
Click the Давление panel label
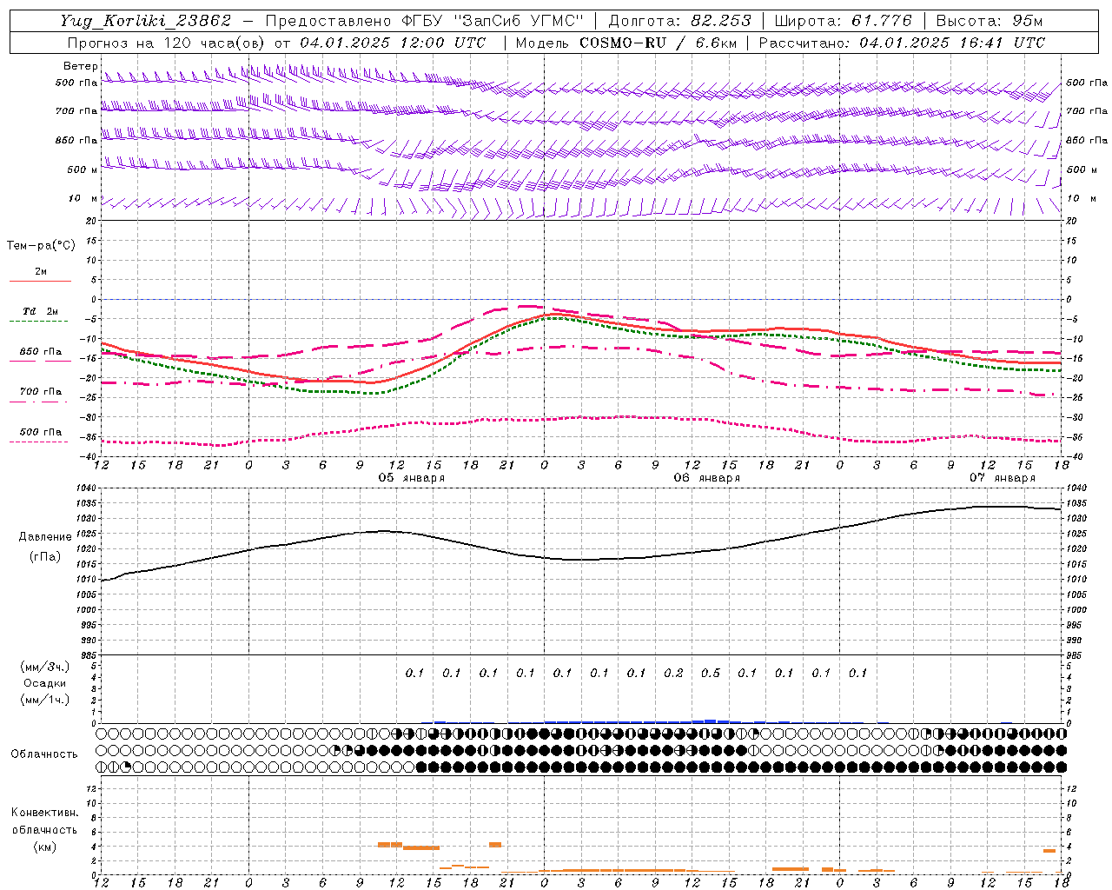pyautogui.click(x=45, y=537)
